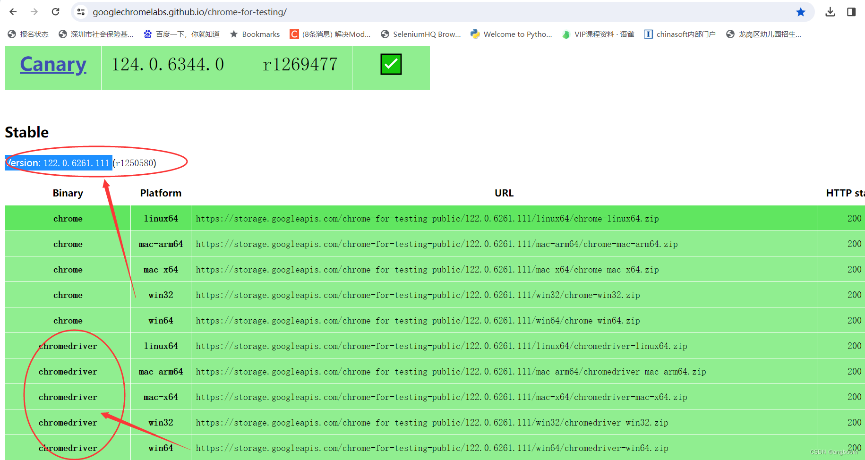Open the VIP课程资料 语雀 bookmark
The height and width of the screenshot is (460, 865).
point(598,34)
